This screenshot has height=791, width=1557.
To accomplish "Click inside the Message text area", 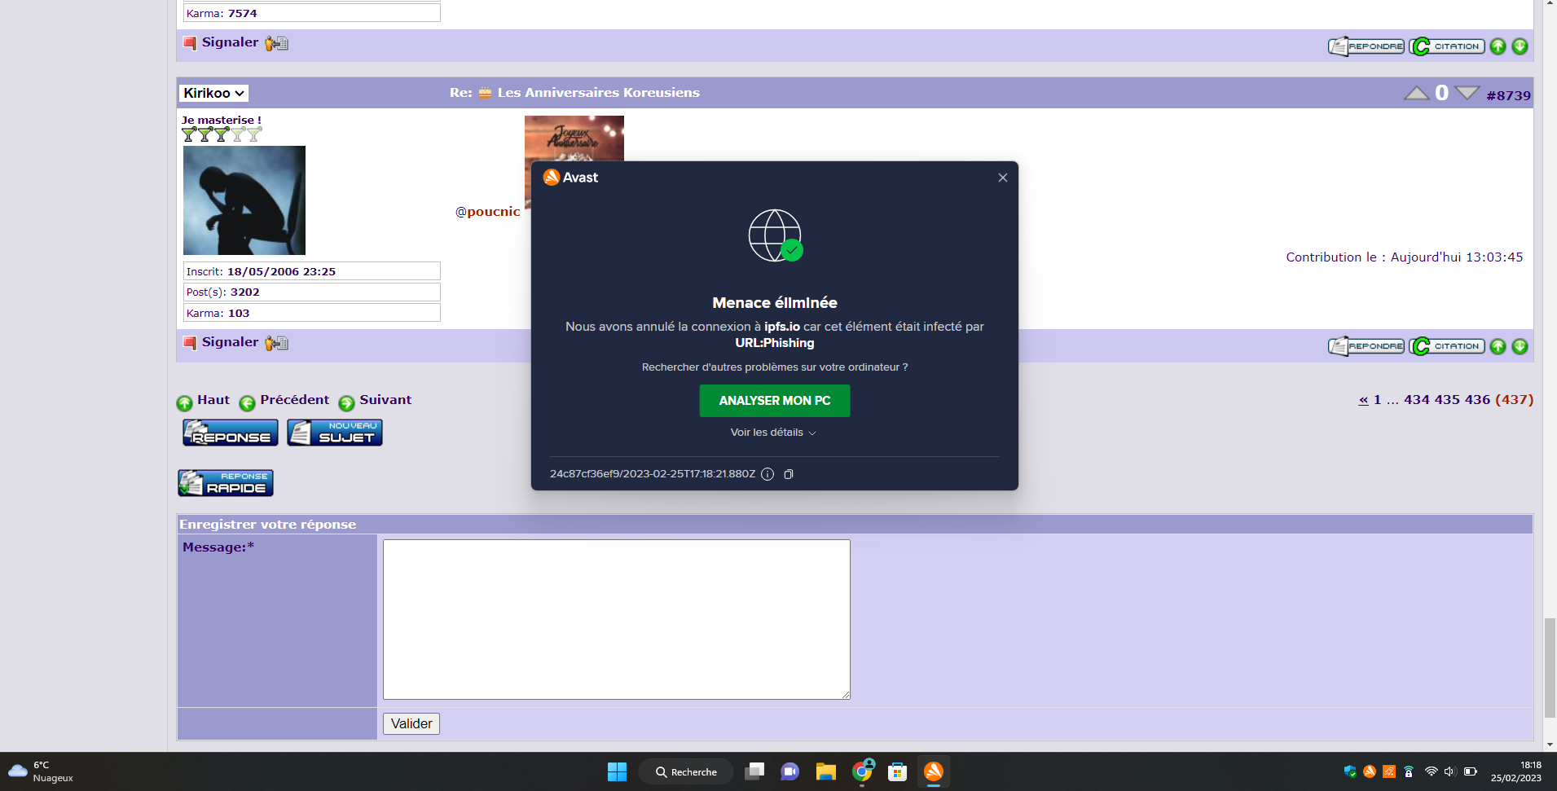I will pyautogui.click(x=616, y=619).
